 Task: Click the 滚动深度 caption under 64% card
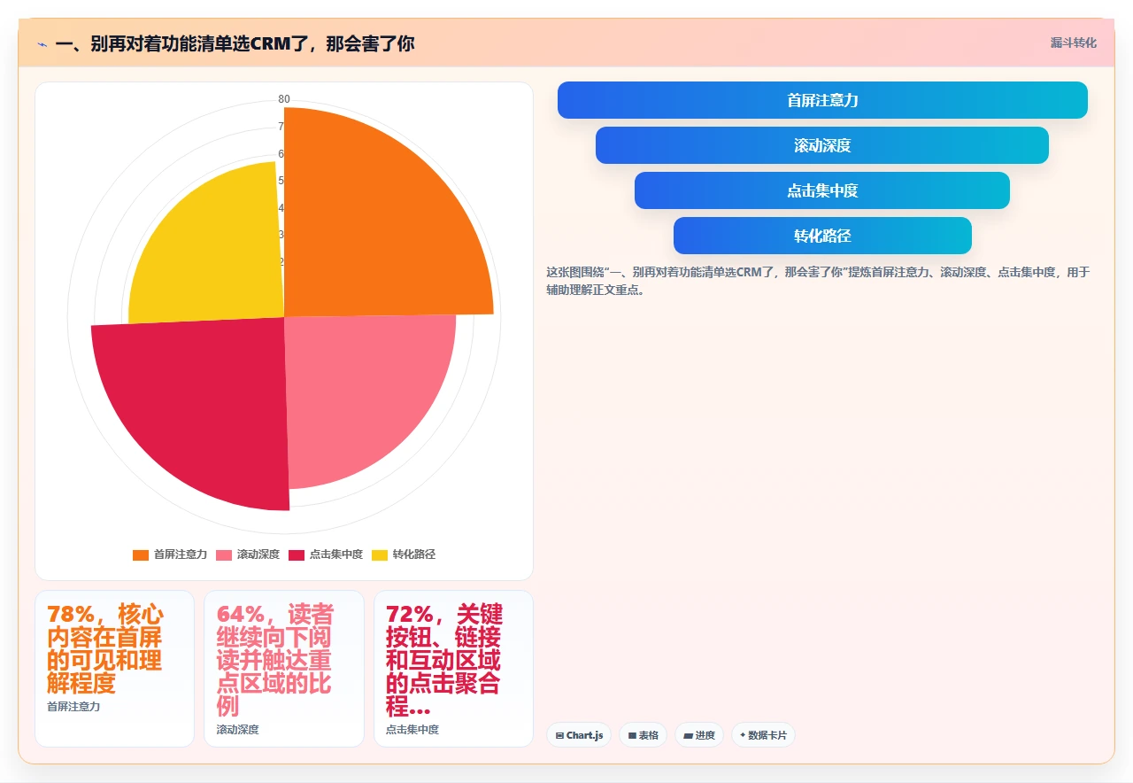(237, 730)
